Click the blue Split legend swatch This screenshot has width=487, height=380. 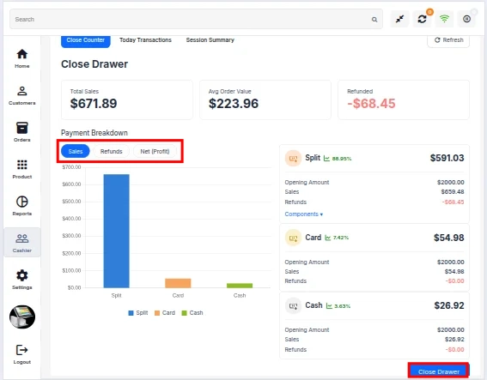point(131,313)
